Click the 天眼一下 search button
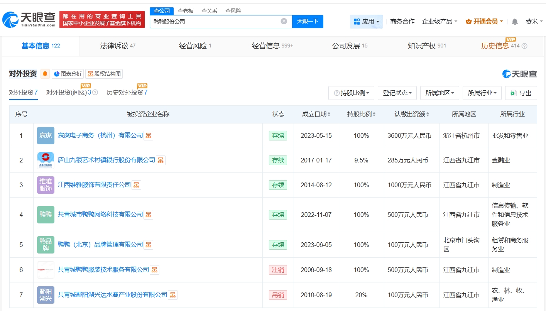 tap(308, 22)
